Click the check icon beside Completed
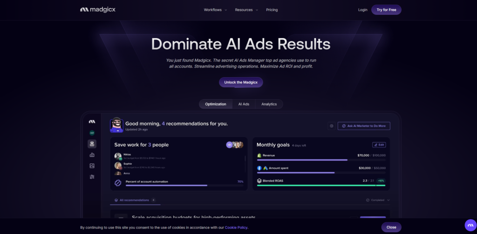 368,200
